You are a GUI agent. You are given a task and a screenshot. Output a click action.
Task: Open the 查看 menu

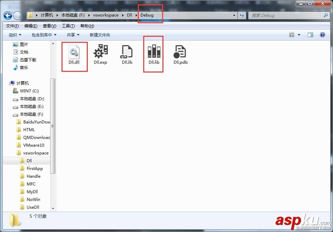[x=49, y=26]
